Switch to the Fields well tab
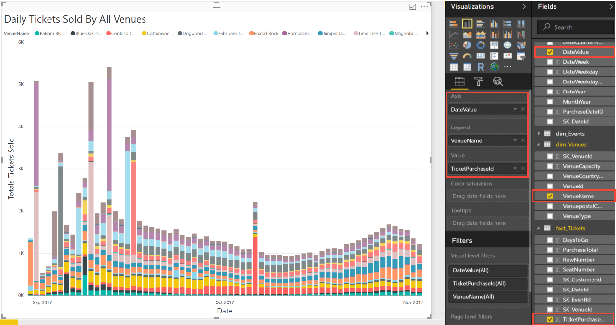Screen dimensions: 616x325 tap(459, 81)
